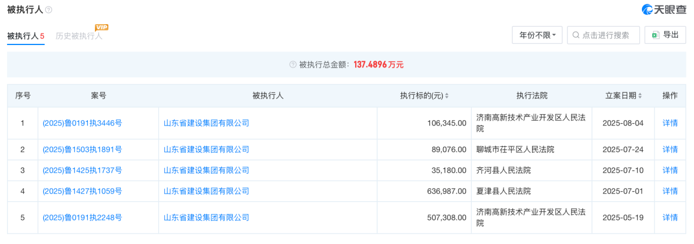Open case (2025)鲁0191执2248号
Screen dimensions: 694x244
tap(82, 218)
